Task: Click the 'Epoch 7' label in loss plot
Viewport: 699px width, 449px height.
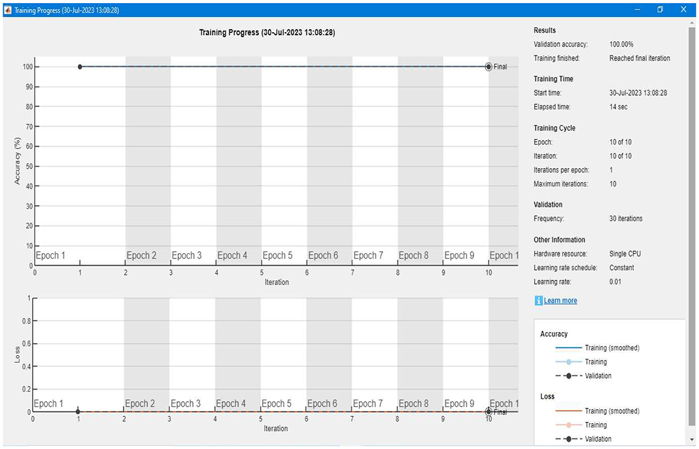Action: 368,404
